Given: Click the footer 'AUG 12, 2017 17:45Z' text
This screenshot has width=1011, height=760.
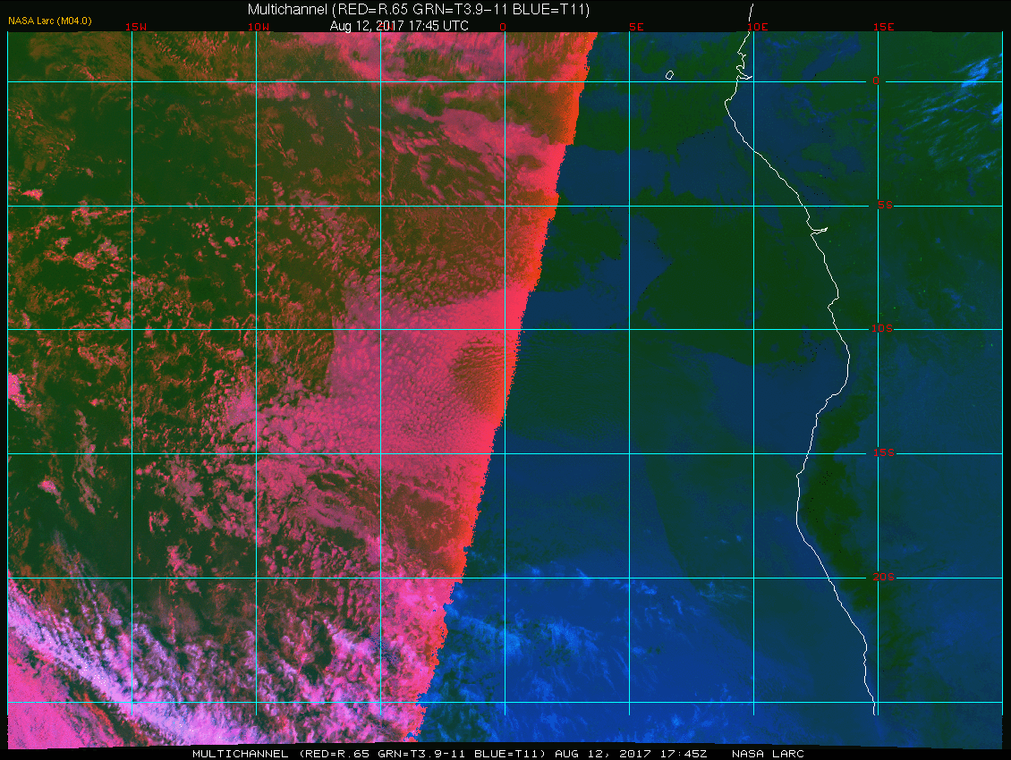Looking at the screenshot, I should coord(631,754).
